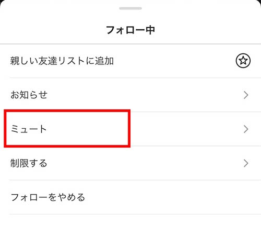This screenshot has width=261, height=225.
Task: Click empty space right of フォローをやめる
Action: tap(165, 197)
